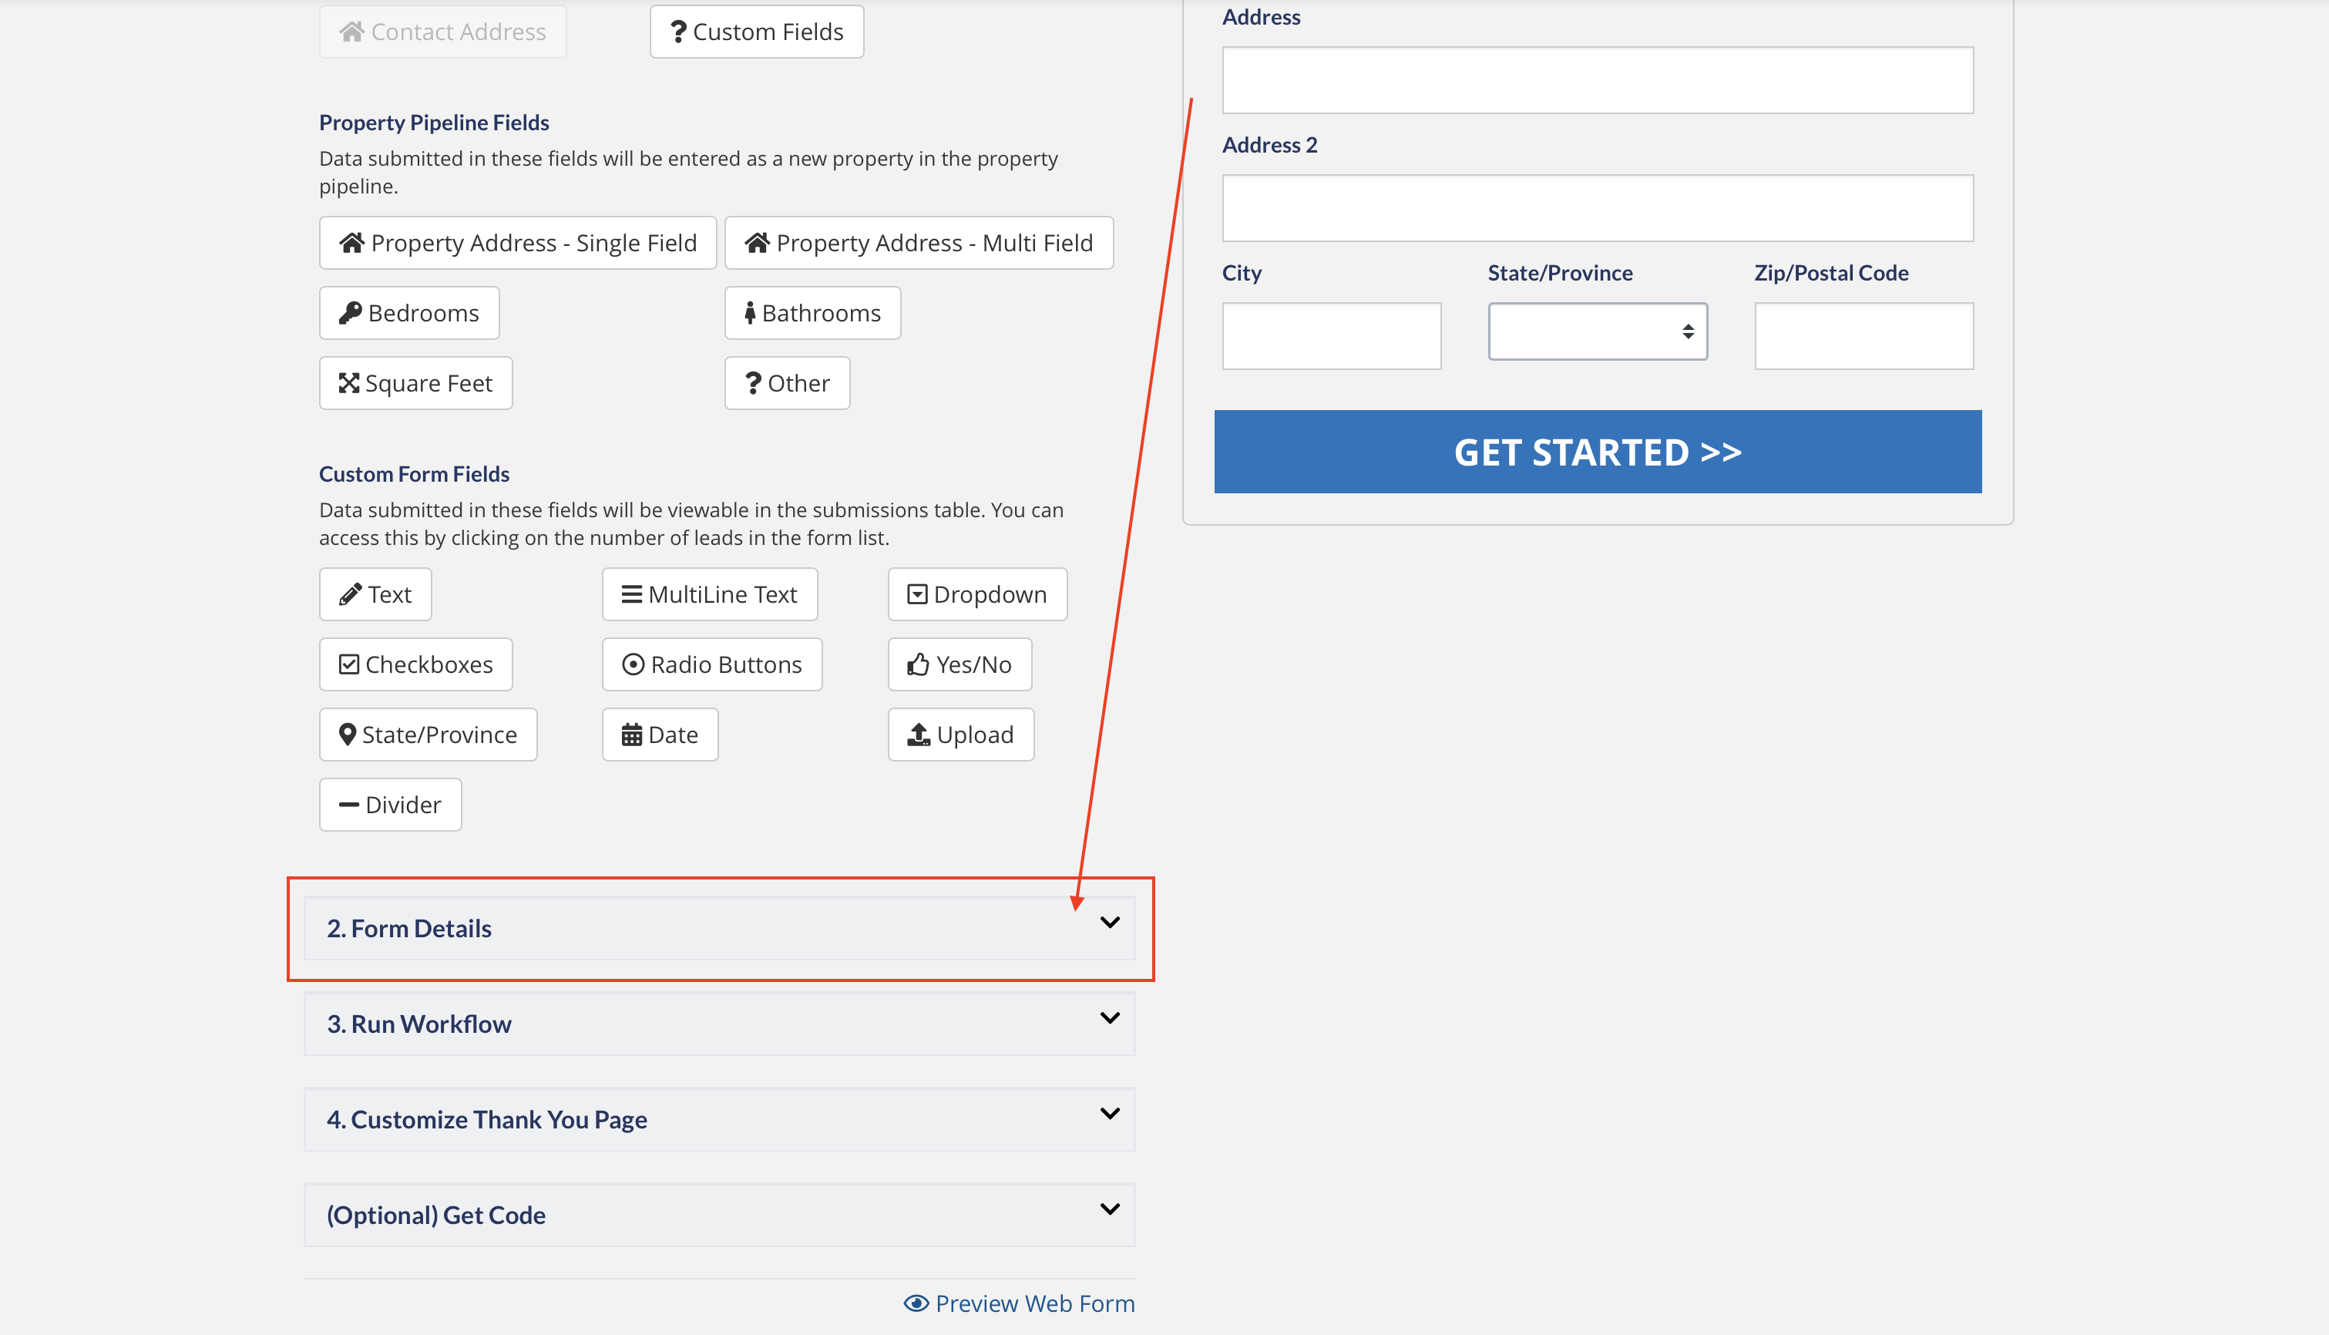This screenshot has height=1335, width=2329.
Task: Click into the City input field
Action: pyautogui.click(x=1332, y=337)
